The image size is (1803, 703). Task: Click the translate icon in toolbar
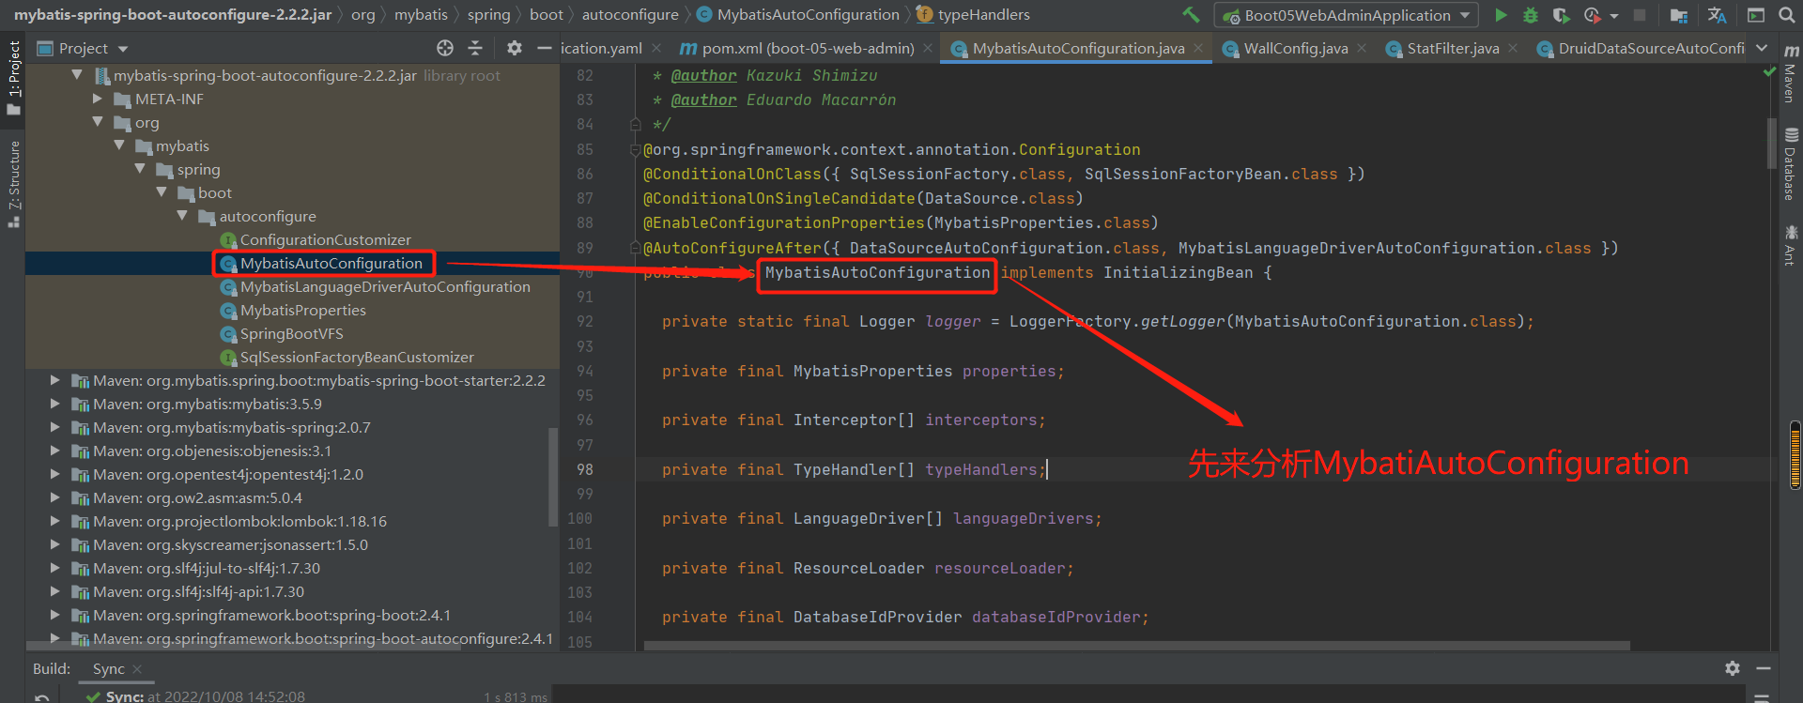point(1718,15)
